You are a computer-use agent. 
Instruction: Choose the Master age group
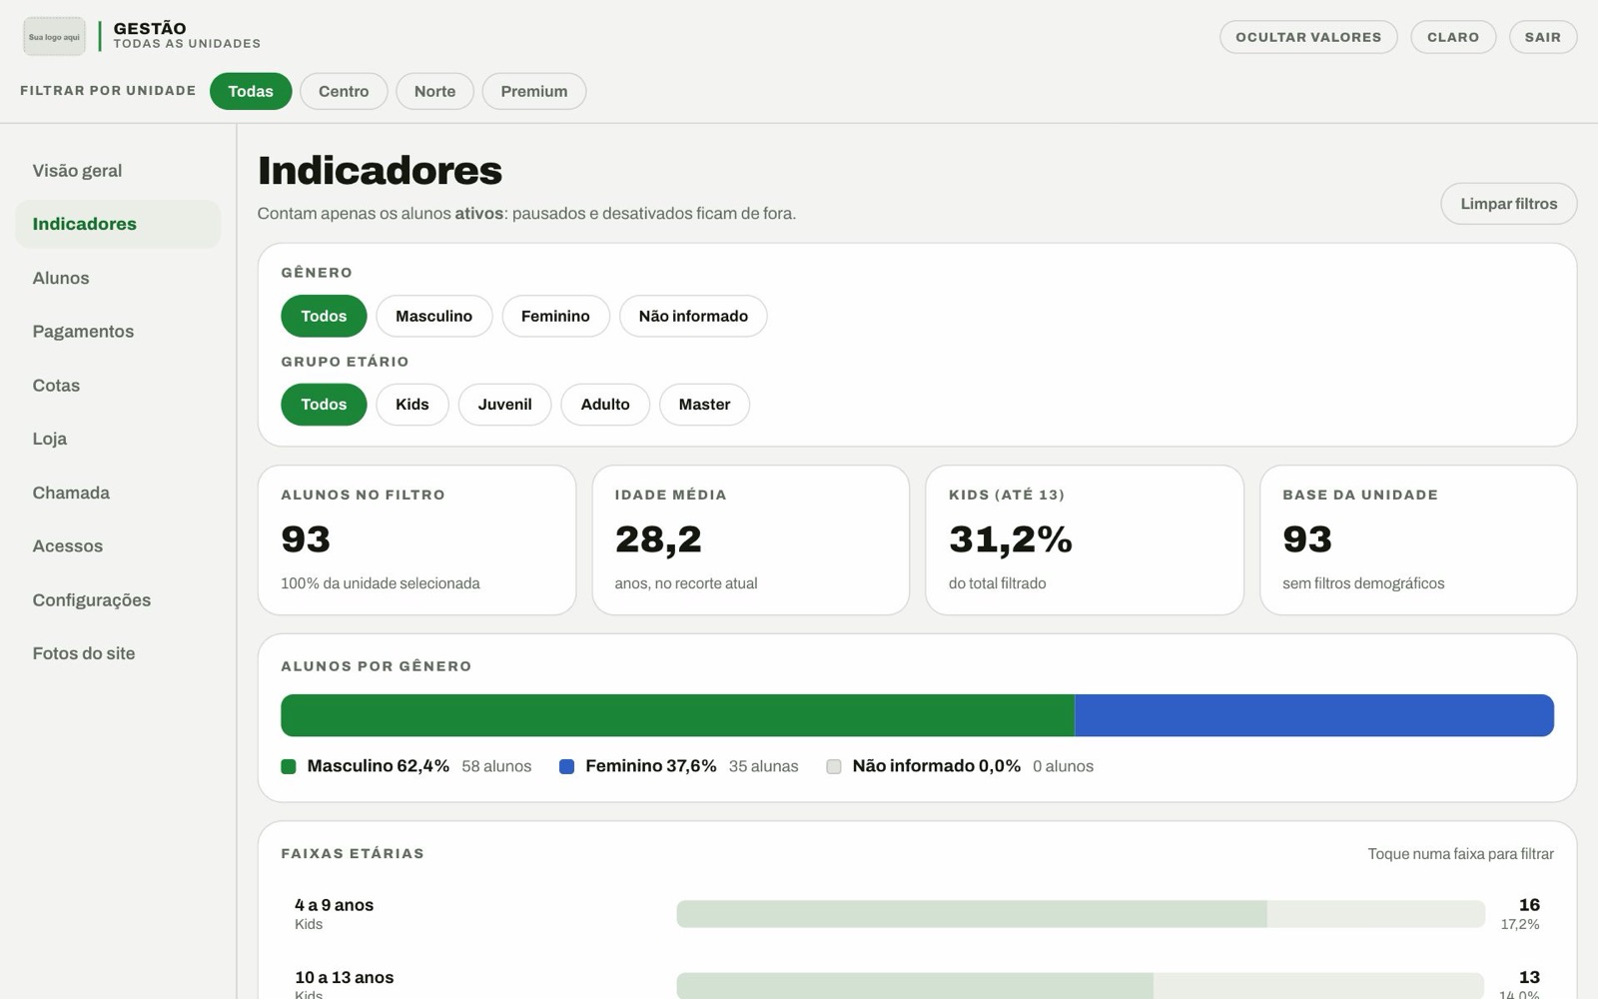pos(704,405)
